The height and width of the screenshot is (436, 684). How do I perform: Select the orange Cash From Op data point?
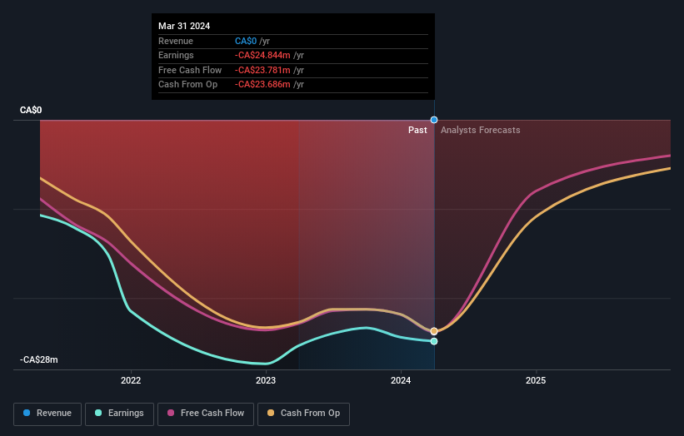[434, 331]
